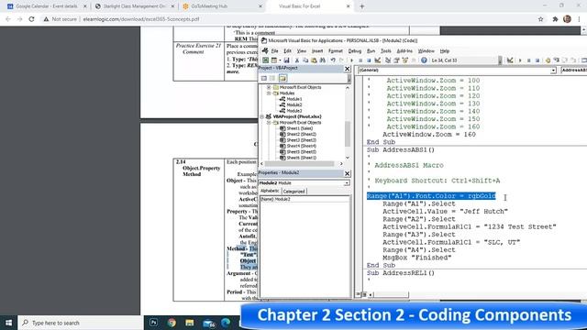Viewport: 587px width, 330px height.
Task: Click the Windows taskbar search box
Action: click(81, 323)
